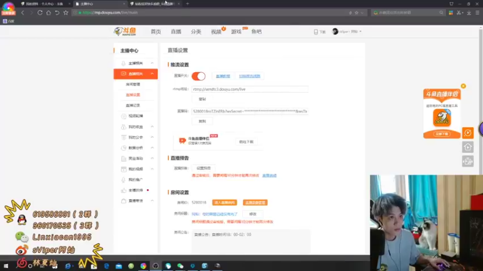Open the 游戏 nav item
Screen dimensions: 483x271
(236, 32)
